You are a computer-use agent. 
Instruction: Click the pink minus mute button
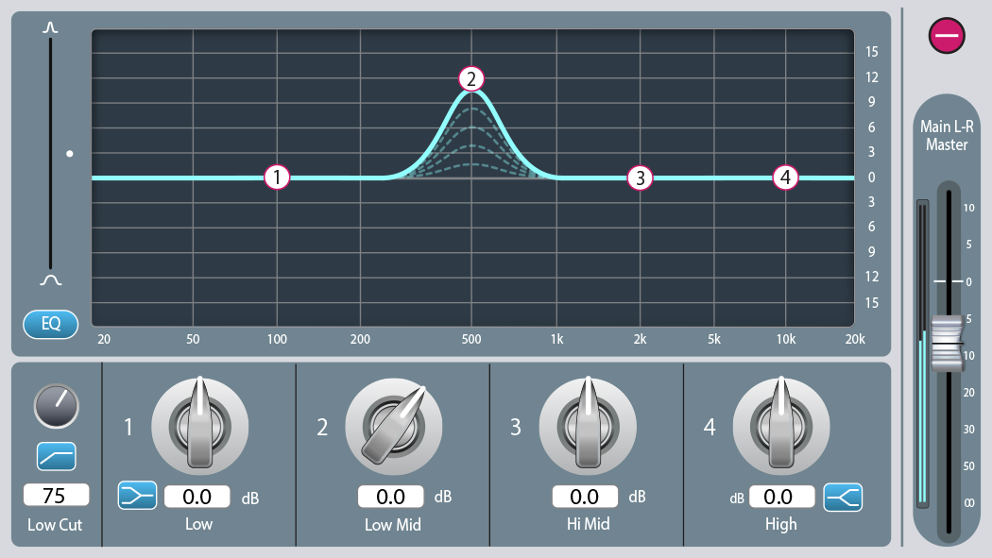click(x=947, y=35)
